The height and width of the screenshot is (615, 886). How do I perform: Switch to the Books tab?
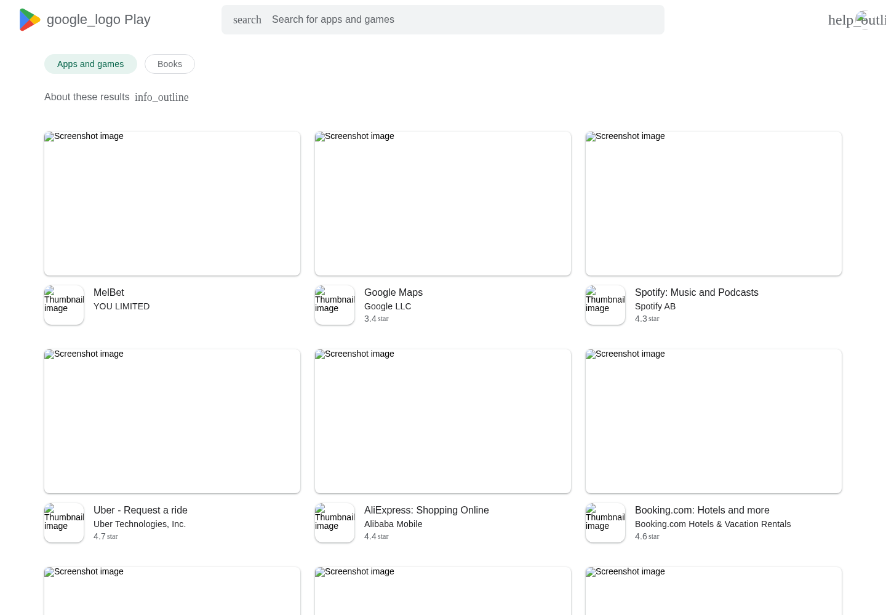(170, 64)
